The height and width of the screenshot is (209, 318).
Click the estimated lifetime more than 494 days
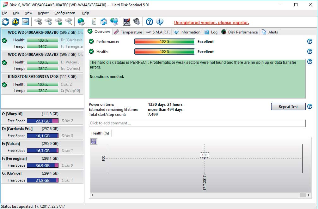(x=165, y=110)
